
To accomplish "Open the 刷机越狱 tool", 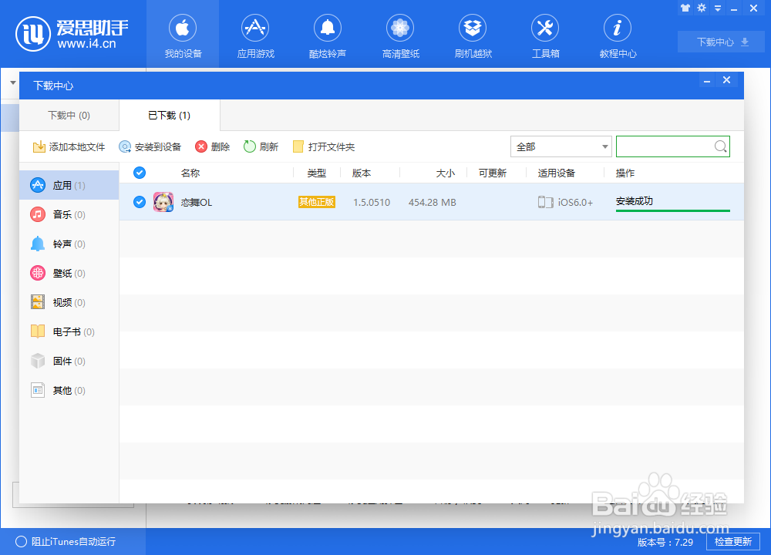I will [472, 34].
